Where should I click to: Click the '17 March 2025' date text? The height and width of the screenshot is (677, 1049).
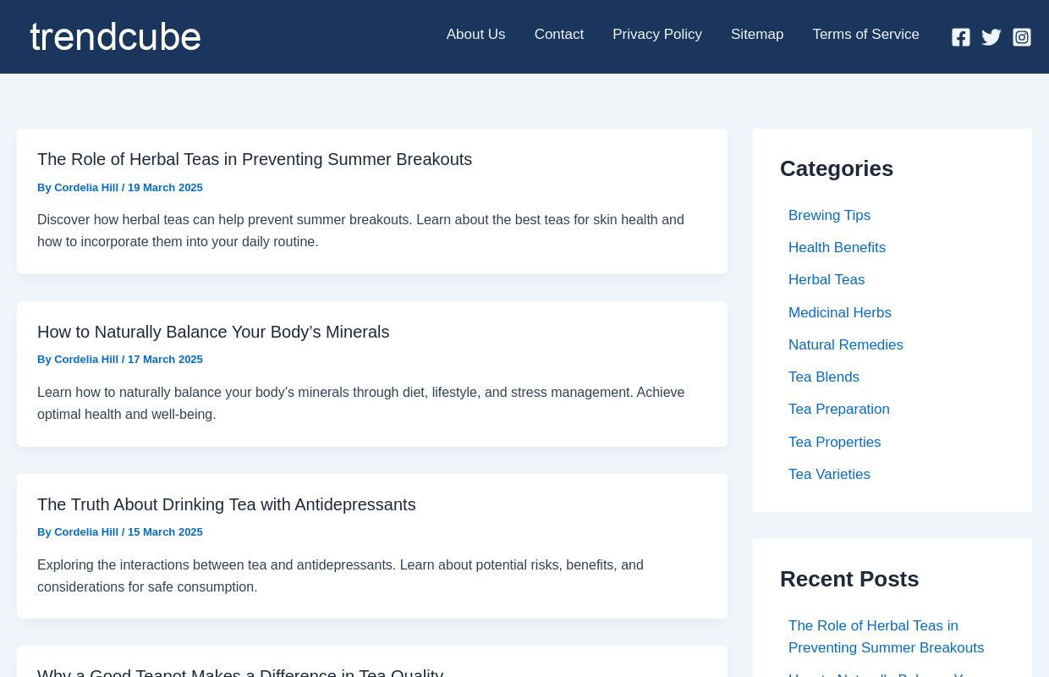coord(165,360)
